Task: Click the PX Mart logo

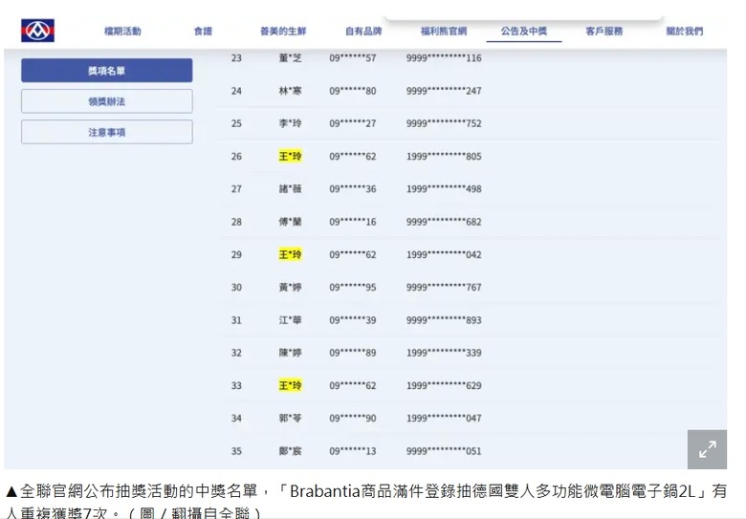Action: [37, 31]
